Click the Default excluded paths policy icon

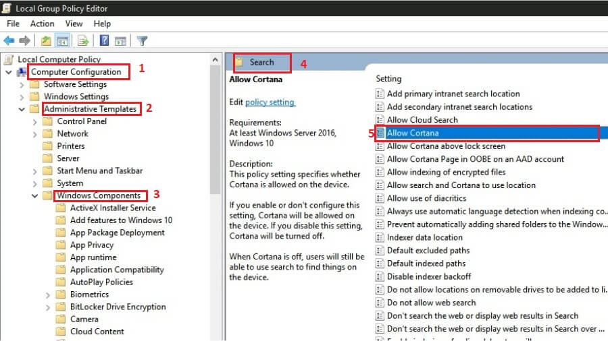pos(380,251)
